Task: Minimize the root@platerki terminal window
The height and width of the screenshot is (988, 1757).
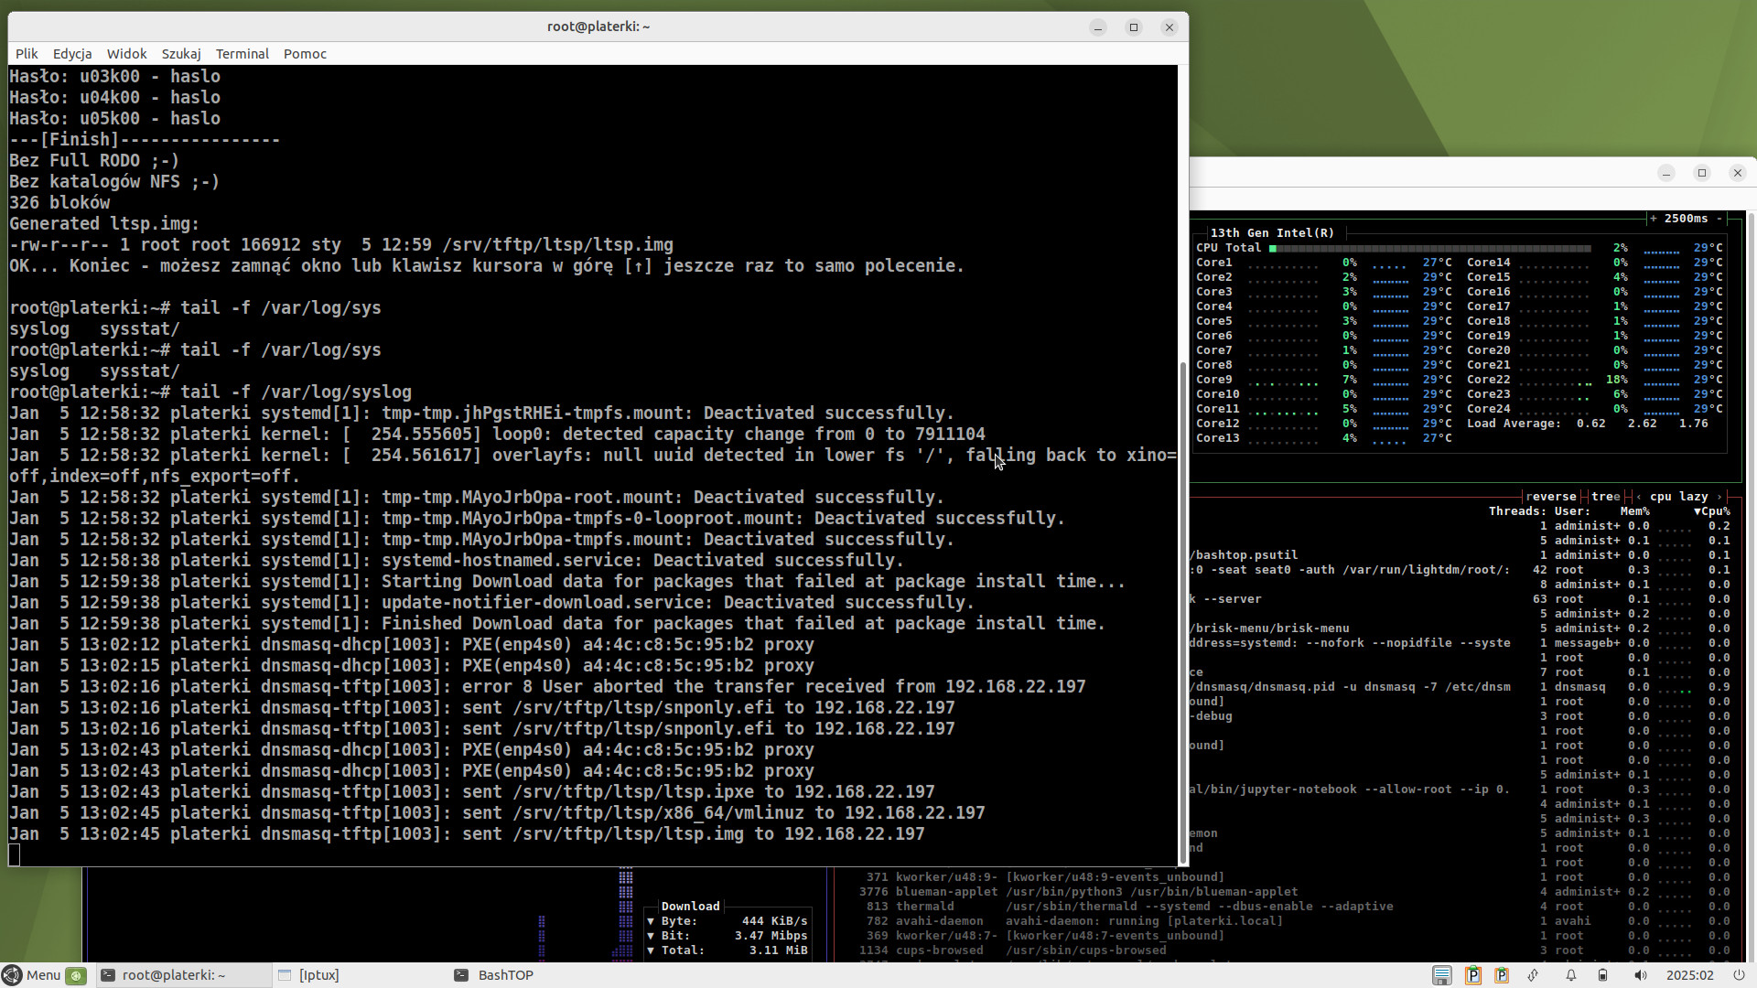Action: pyautogui.click(x=1098, y=27)
